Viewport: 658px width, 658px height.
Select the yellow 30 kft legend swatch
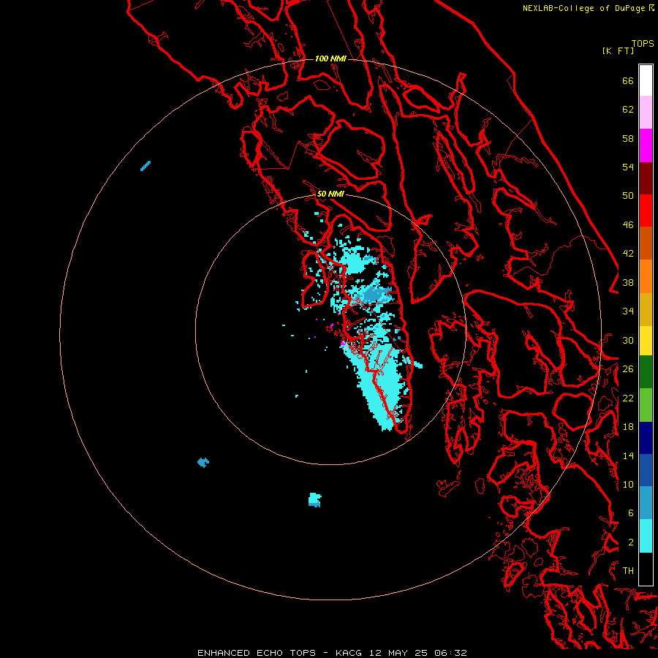coord(646,341)
